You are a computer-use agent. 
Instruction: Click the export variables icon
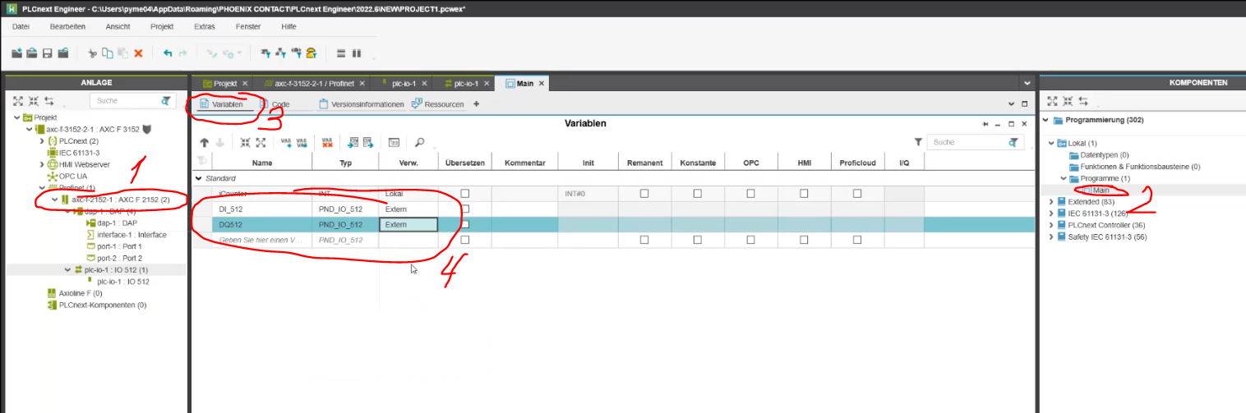368,142
